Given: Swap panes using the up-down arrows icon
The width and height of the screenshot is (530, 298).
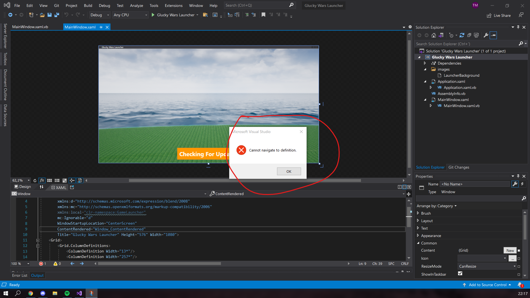Looking at the screenshot, I should tap(41, 187).
